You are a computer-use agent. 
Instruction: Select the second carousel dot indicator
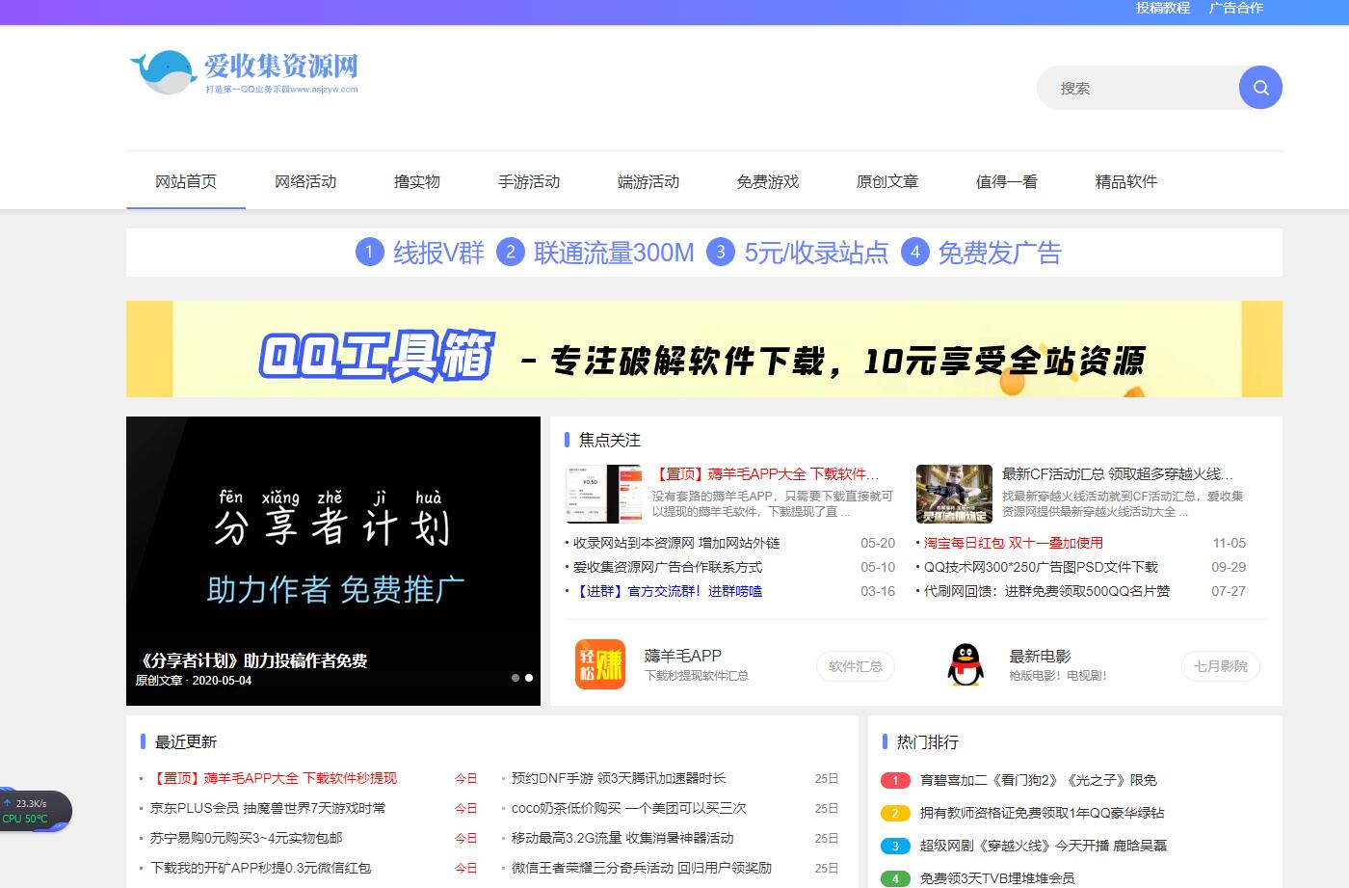[528, 678]
